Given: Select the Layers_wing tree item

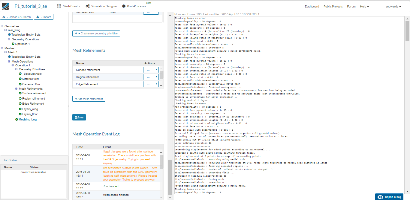Looking at the screenshot, I should tap(30, 109).
